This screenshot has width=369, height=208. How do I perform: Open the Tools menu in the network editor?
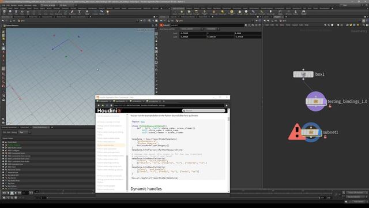(x=288, y=25)
